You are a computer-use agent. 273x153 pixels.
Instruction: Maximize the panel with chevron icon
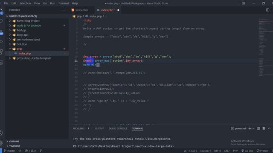[269, 128]
